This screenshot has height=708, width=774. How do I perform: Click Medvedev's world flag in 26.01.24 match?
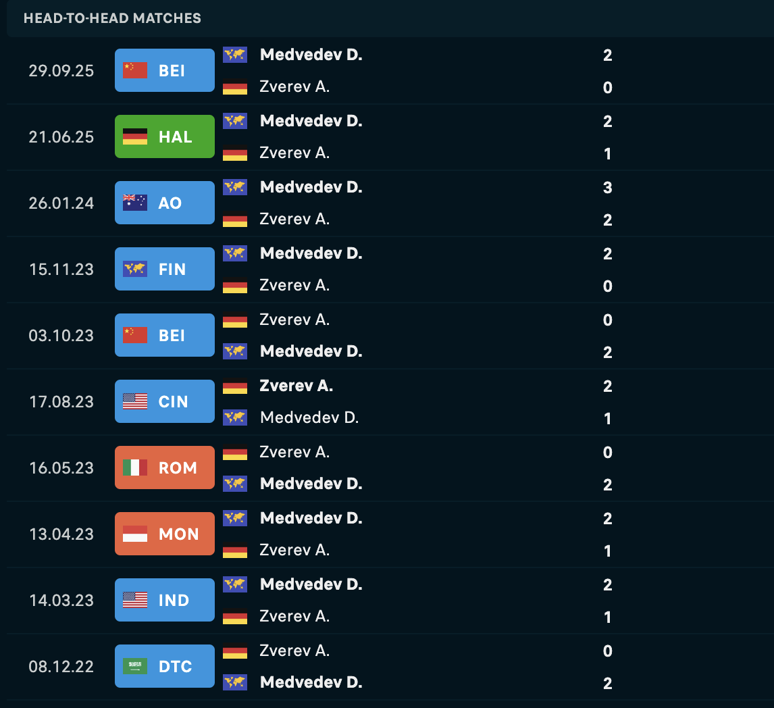[x=235, y=186]
